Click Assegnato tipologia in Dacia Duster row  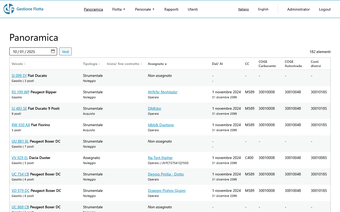point(91,158)
